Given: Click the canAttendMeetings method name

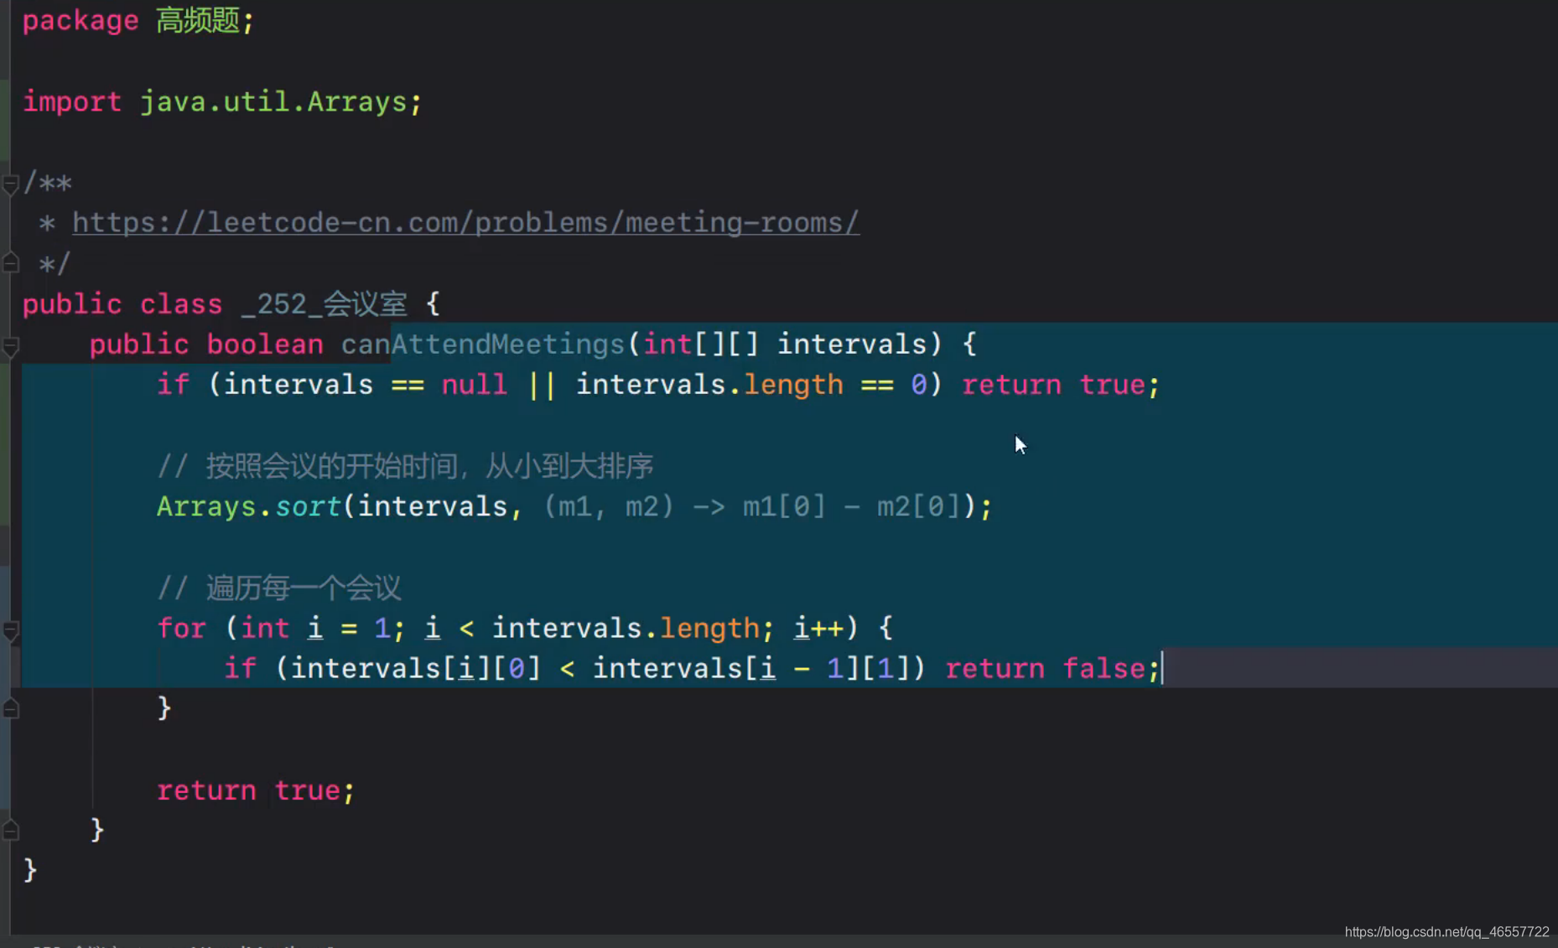Looking at the screenshot, I should pyautogui.click(x=483, y=344).
